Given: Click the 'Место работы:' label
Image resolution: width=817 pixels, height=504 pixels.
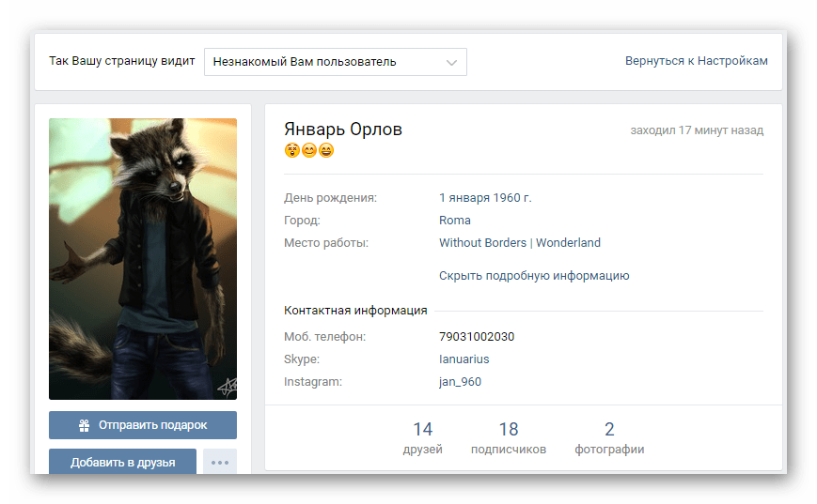Looking at the screenshot, I should 326,243.
